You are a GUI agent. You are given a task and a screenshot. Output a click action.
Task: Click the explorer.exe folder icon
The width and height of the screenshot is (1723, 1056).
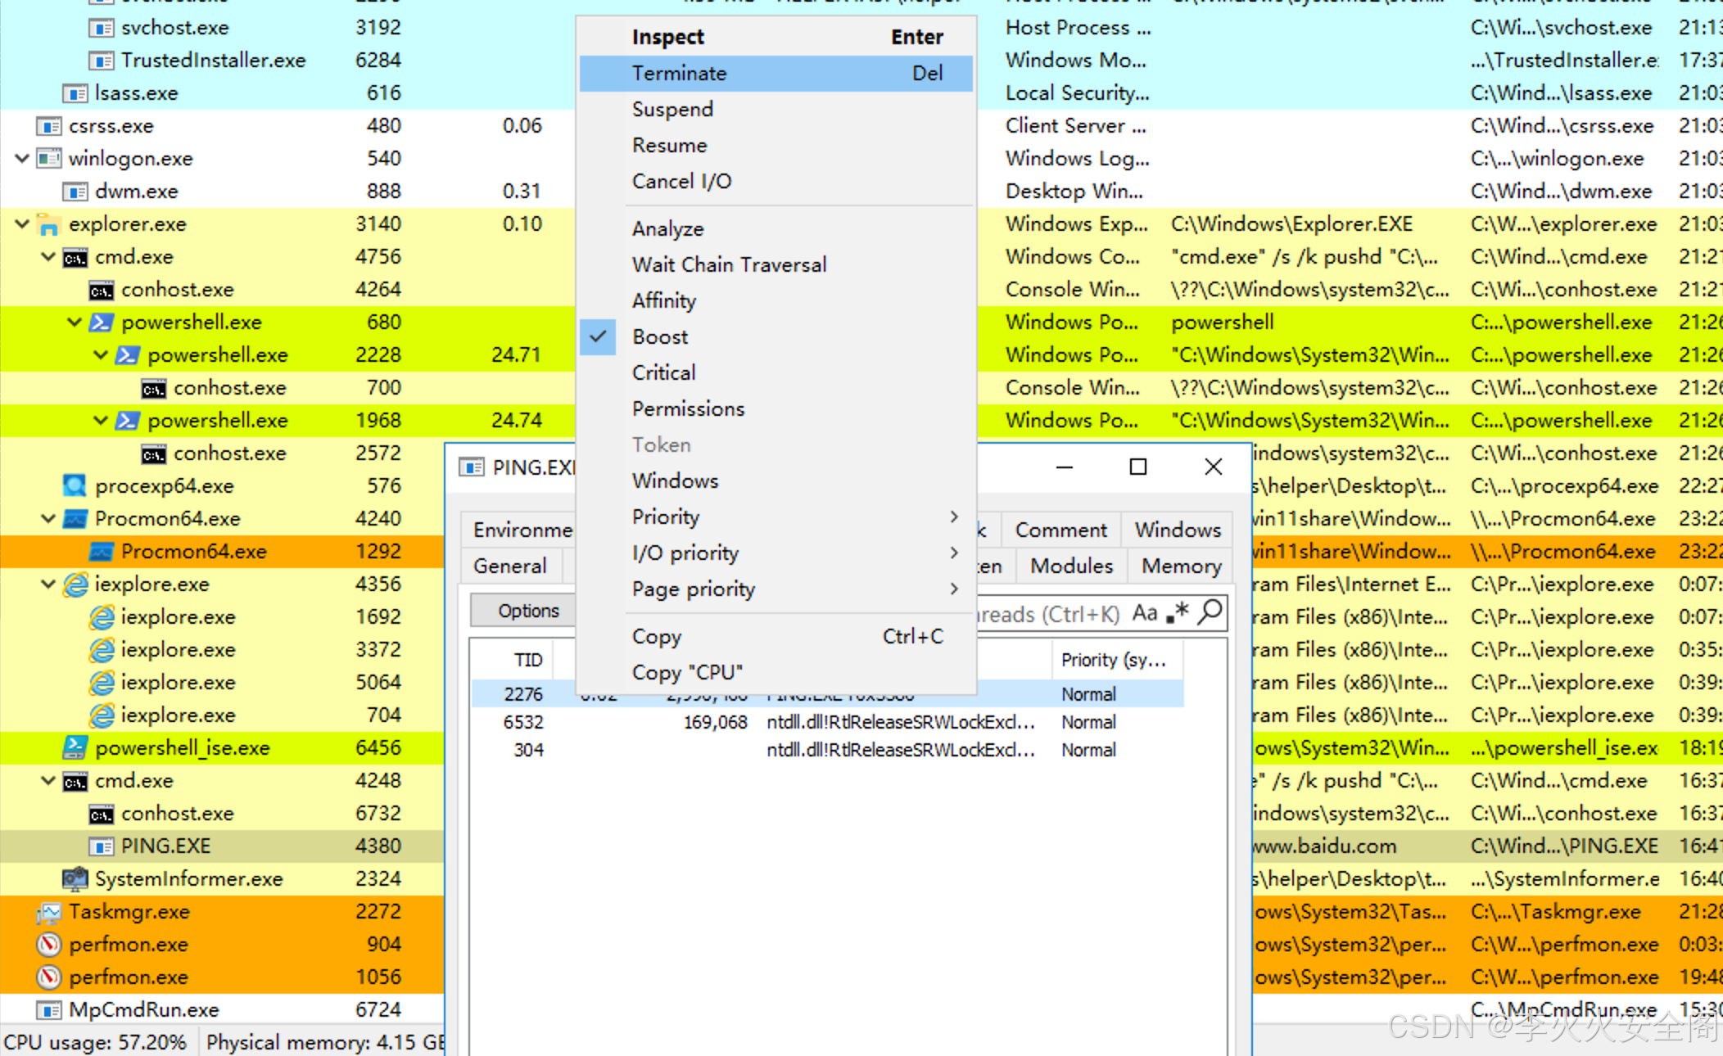pos(49,224)
